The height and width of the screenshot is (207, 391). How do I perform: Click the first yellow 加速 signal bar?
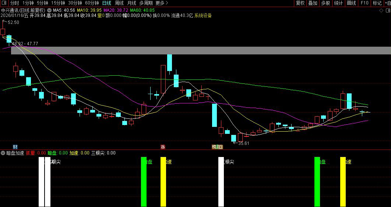pyautogui.click(x=163, y=182)
